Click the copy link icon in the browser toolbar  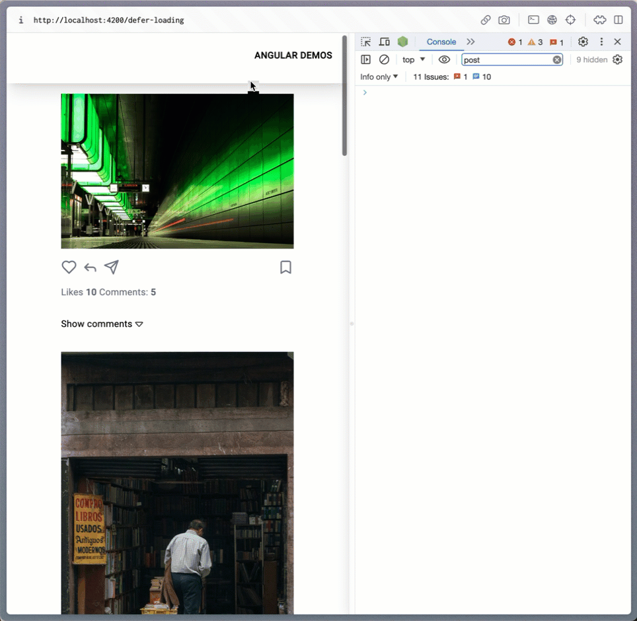tap(486, 20)
